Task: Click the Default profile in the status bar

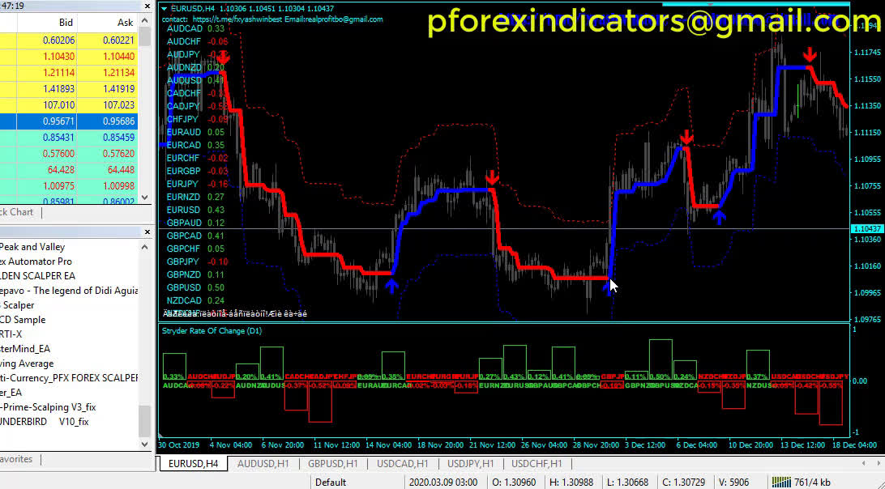Action: click(331, 483)
